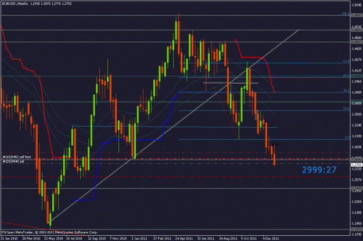The height and width of the screenshot is (241, 363).
Task: Select the gray horizontal level tag at 1.2440
Action: 357,188
